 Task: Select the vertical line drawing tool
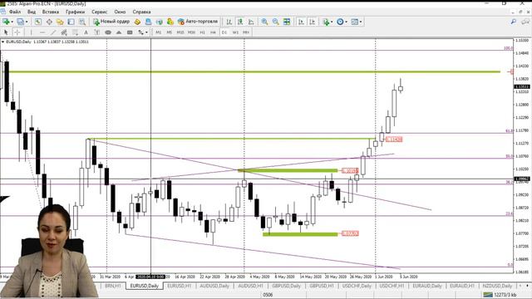pos(31,32)
